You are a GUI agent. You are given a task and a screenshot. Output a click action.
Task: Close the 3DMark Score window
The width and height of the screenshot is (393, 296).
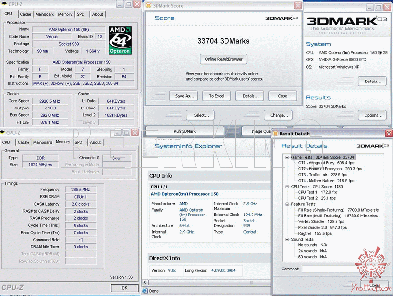[298, 5]
